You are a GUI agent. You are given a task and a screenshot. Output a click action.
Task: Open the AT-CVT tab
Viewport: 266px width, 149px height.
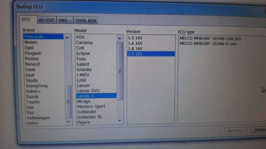[47, 20]
